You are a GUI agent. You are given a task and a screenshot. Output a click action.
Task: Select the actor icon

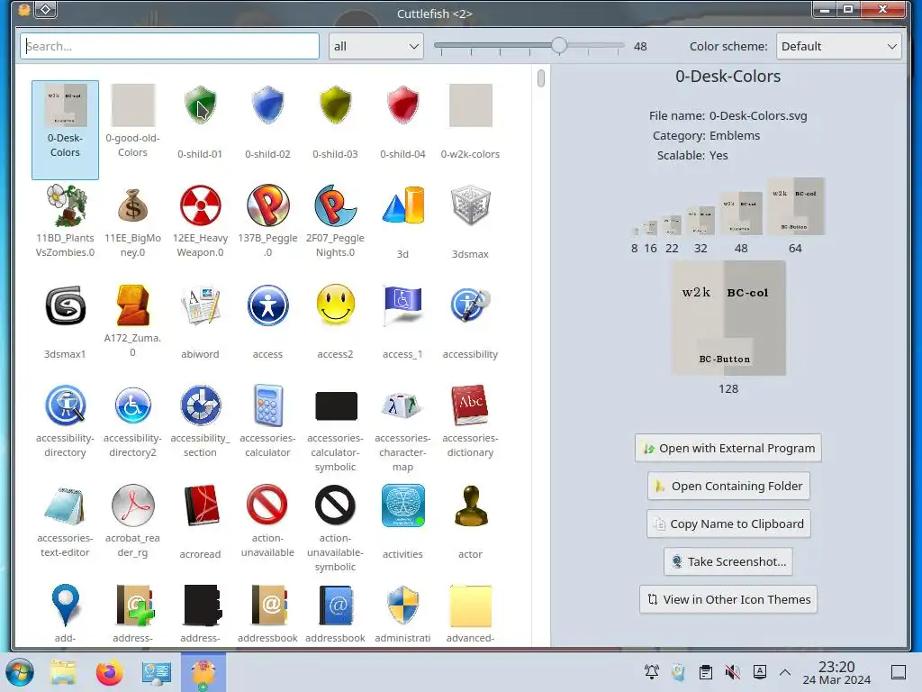[x=471, y=505]
